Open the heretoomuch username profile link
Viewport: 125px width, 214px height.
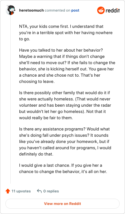[x=32, y=10]
